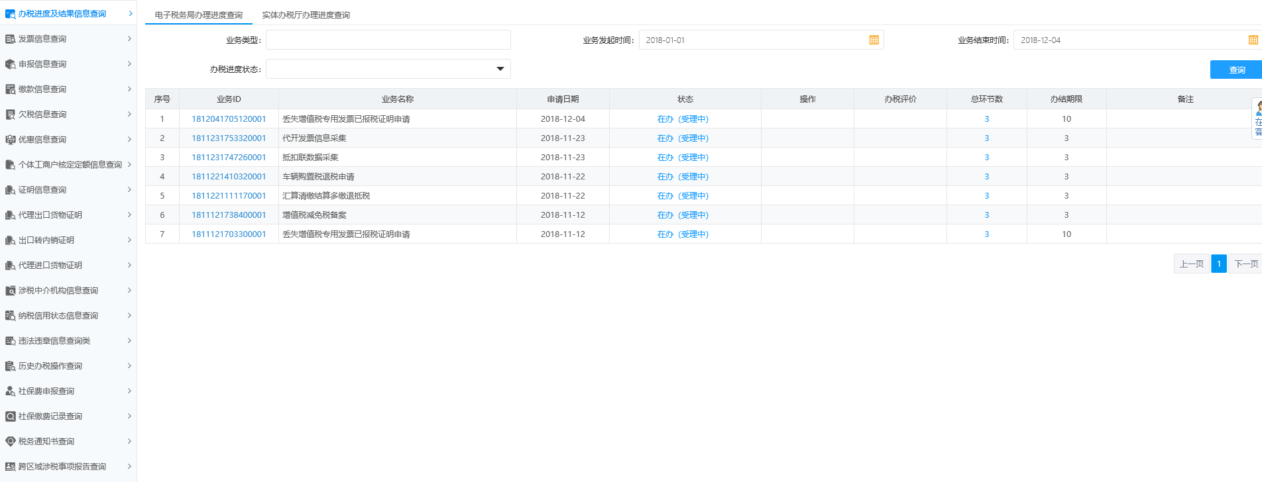
Task: Click 总环节数 value 3 in row 5
Action: click(x=986, y=196)
